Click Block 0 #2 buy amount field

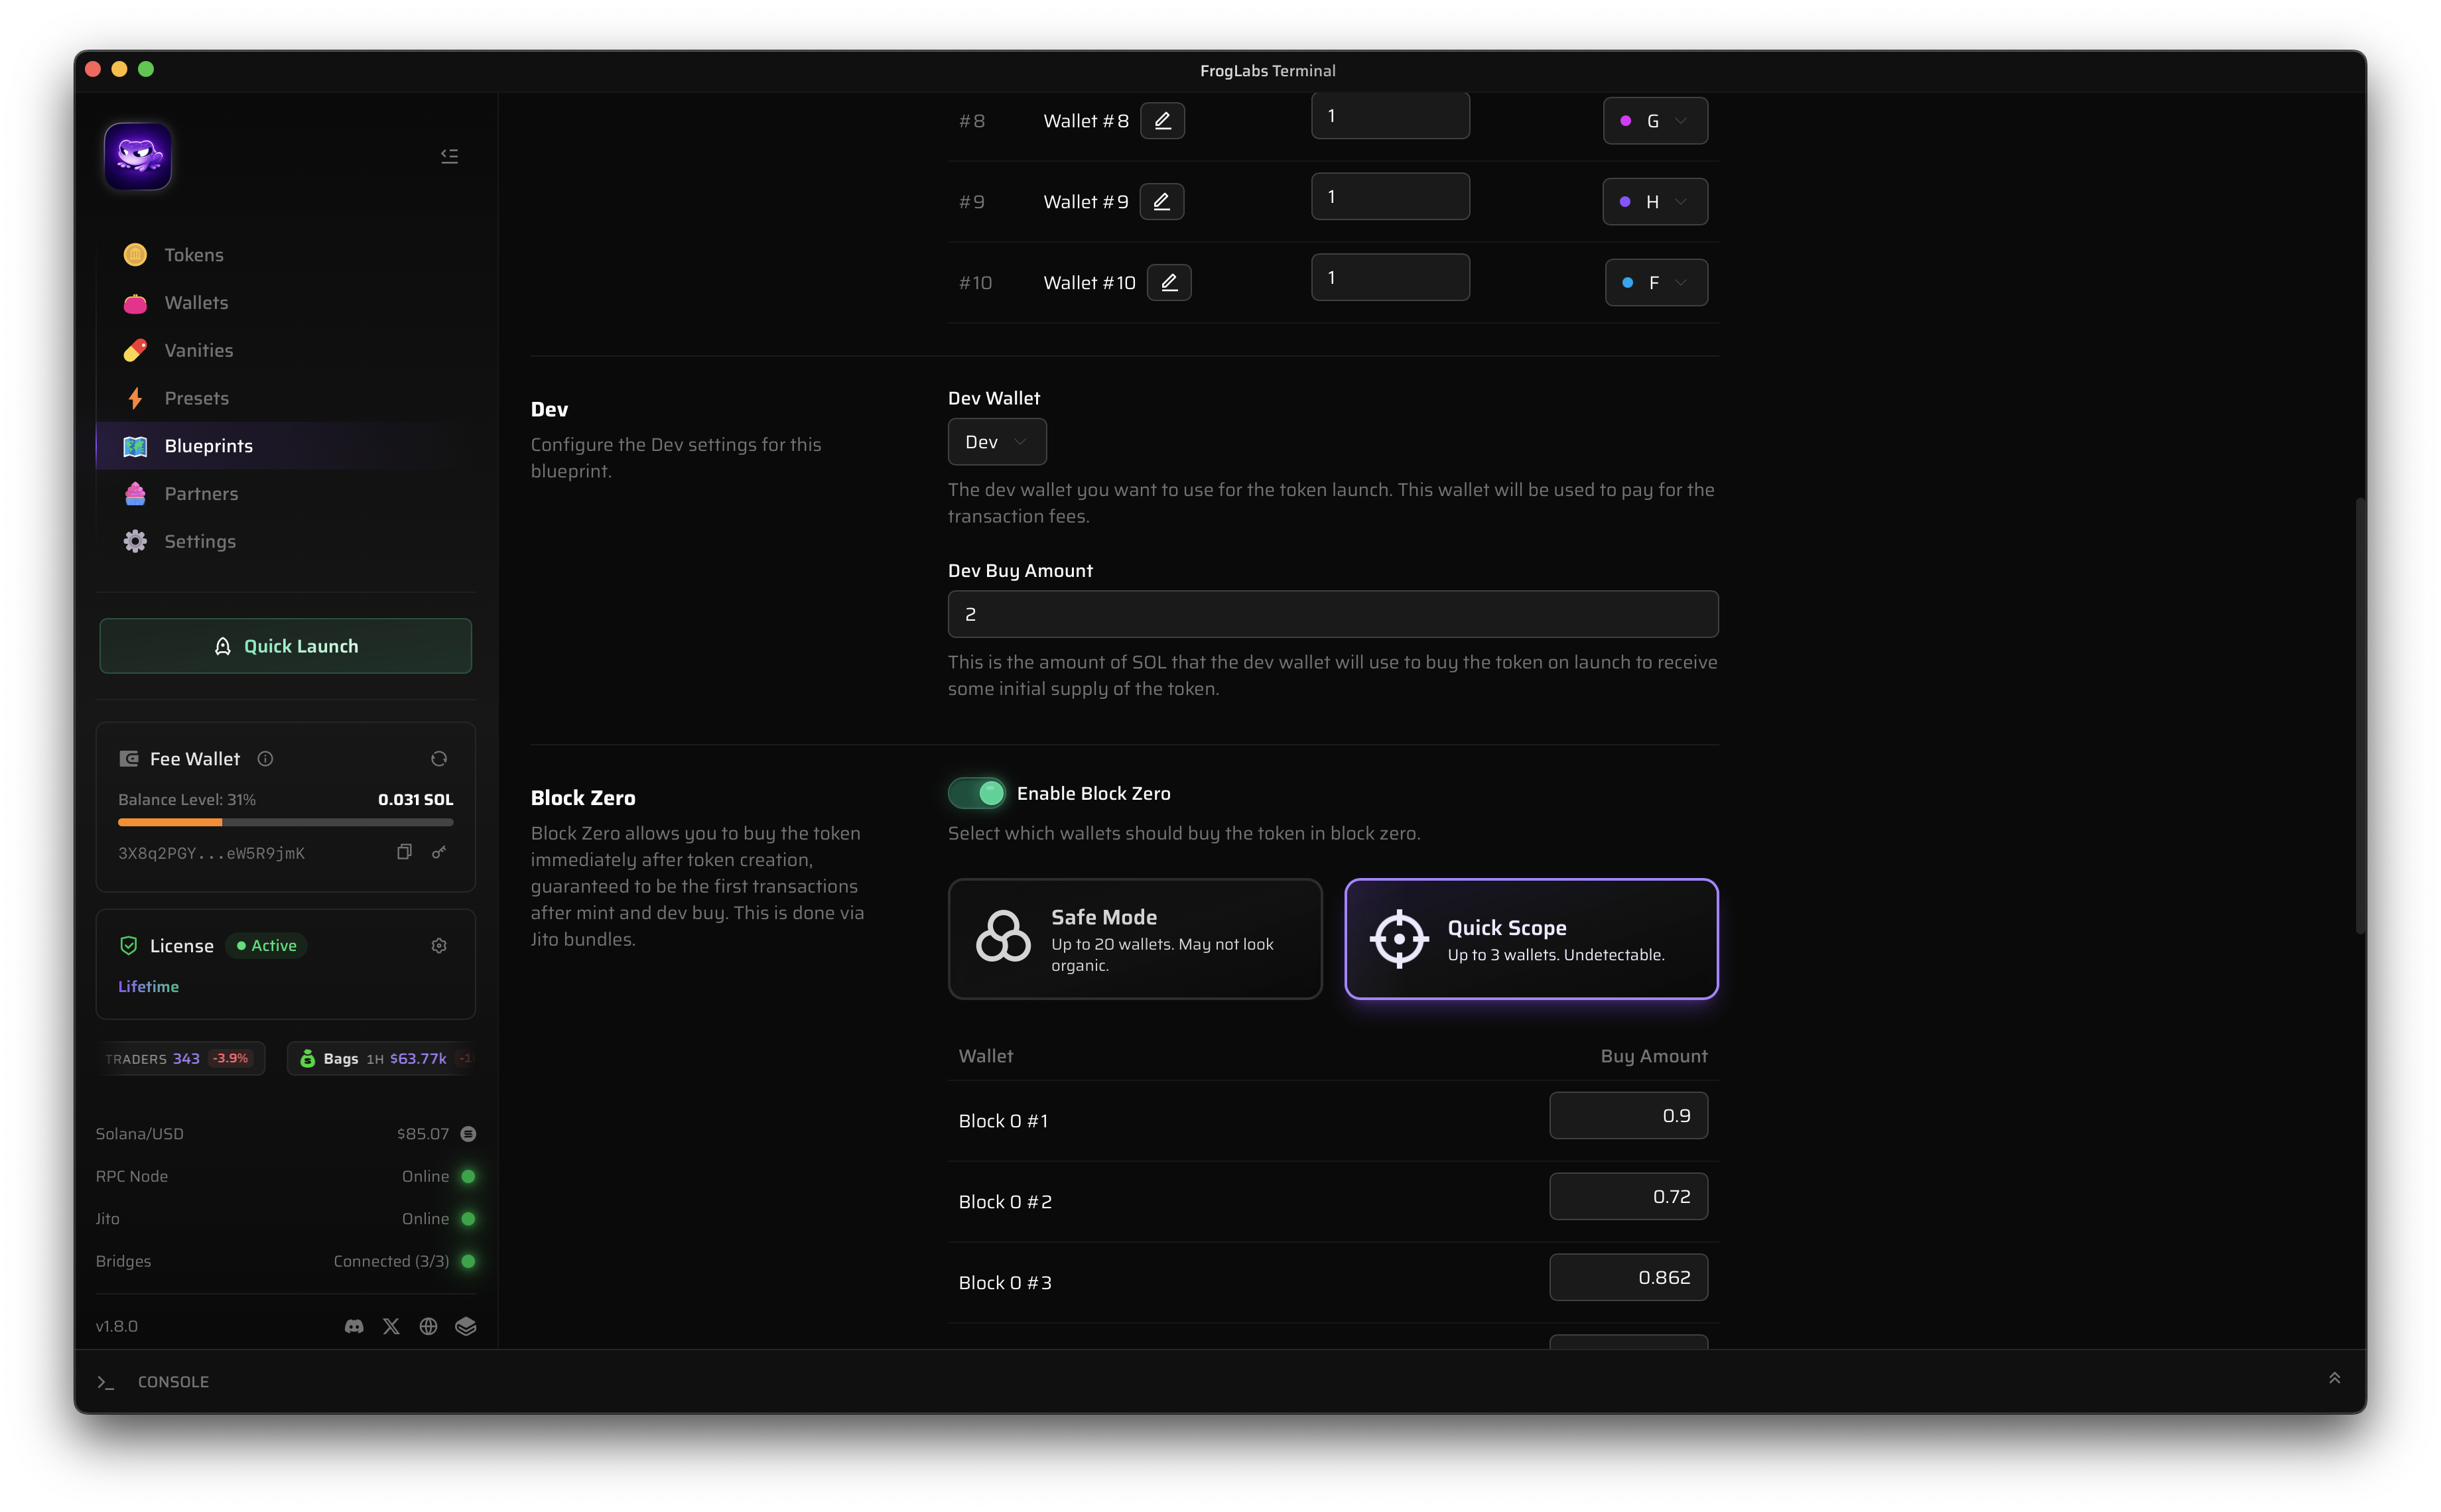pyautogui.click(x=1629, y=1196)
